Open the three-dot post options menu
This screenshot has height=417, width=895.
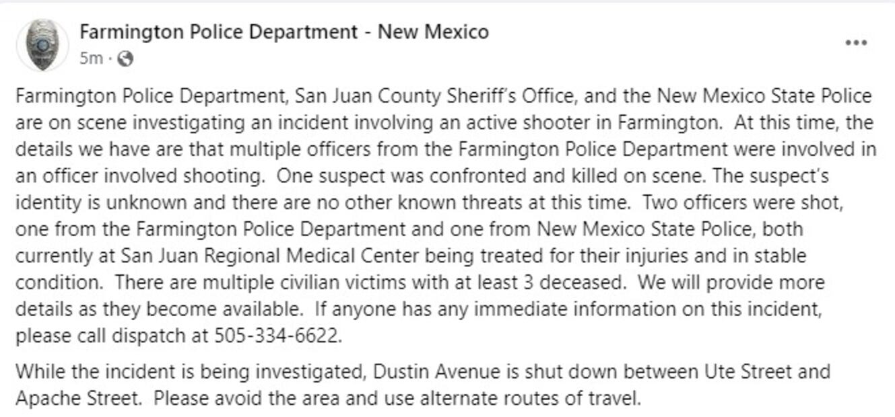pyautogui.click(x=855, y=43)
